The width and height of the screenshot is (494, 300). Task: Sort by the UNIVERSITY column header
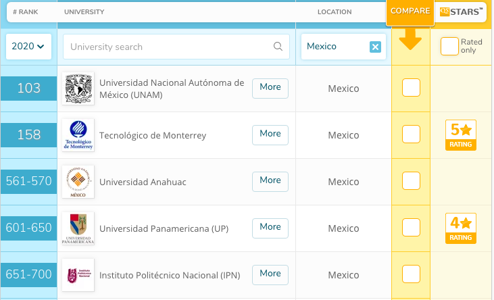pos(84,12)
